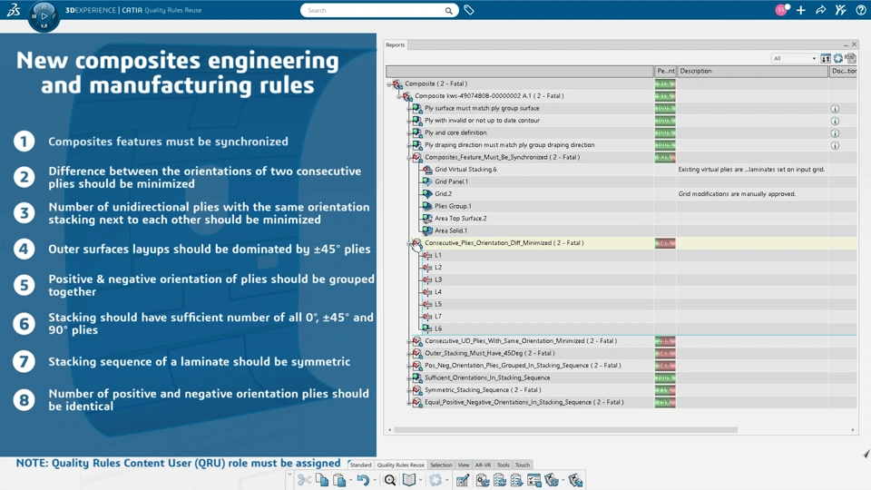This screenshot has height=490, width=871.
Task: Click the Doc..tion column header
Action: [x=843, y=71]
